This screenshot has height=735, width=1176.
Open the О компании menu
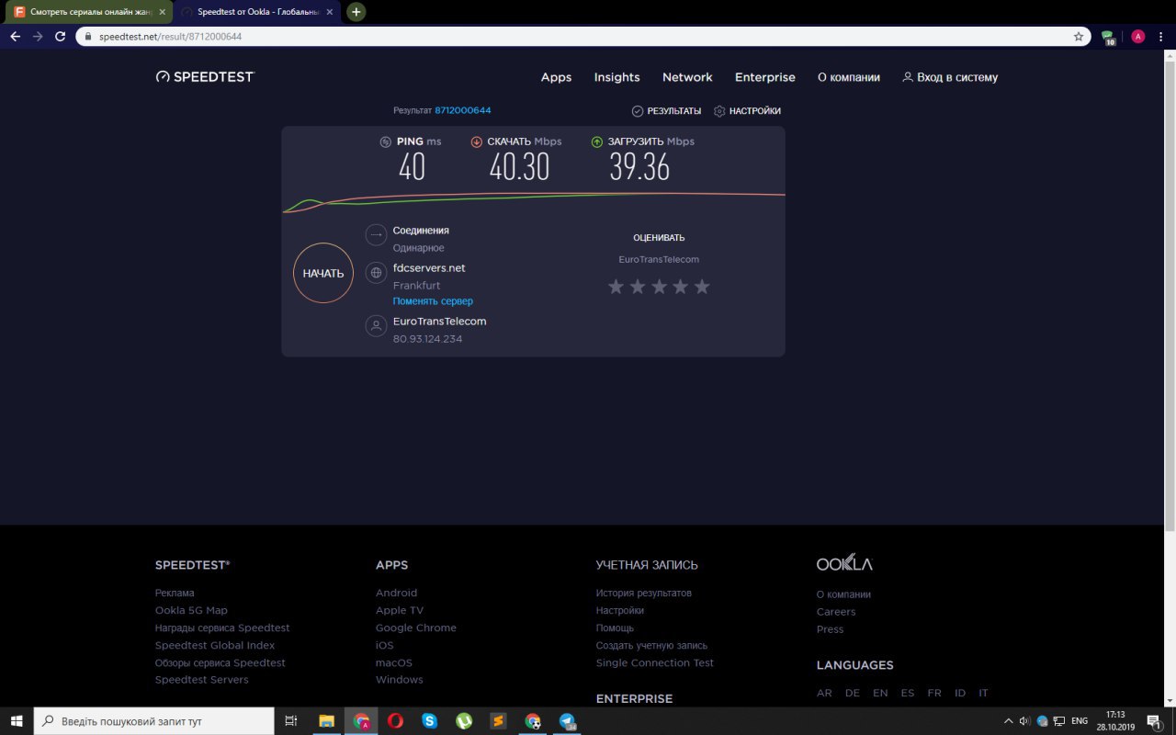tap(849, 77)
